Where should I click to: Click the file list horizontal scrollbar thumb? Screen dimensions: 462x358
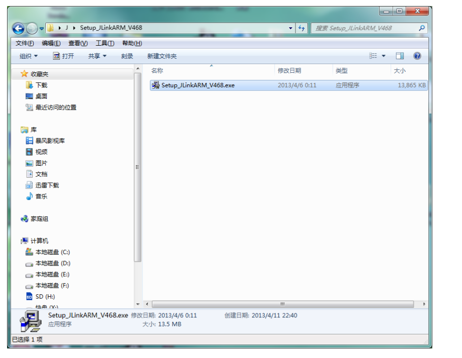coord(283,304)
